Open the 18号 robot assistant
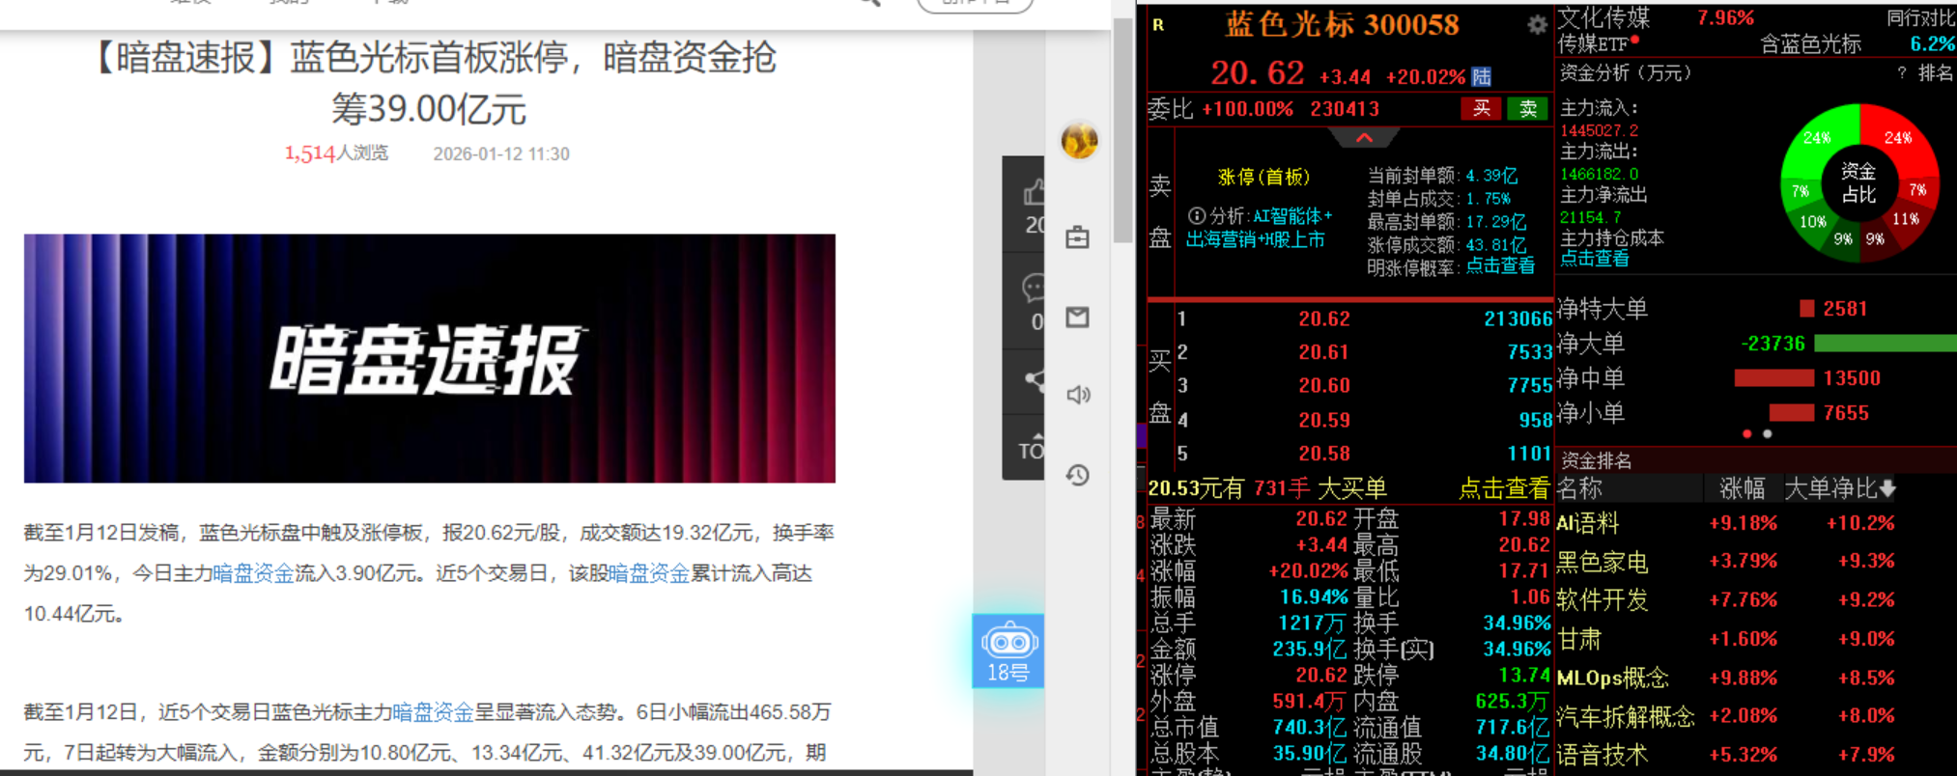 pos(1007,651)
